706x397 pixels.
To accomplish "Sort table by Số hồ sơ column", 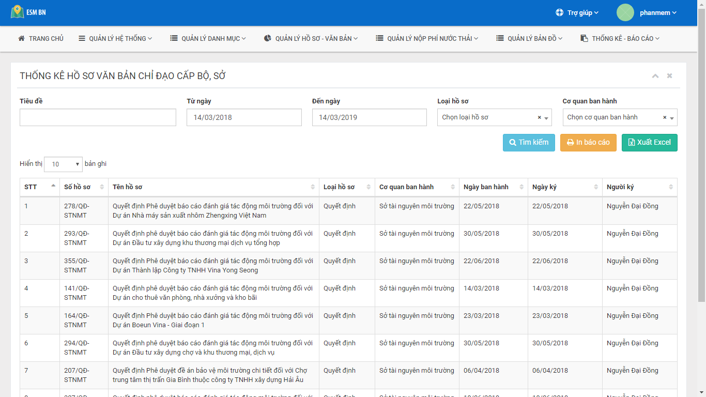I will 84,187.
